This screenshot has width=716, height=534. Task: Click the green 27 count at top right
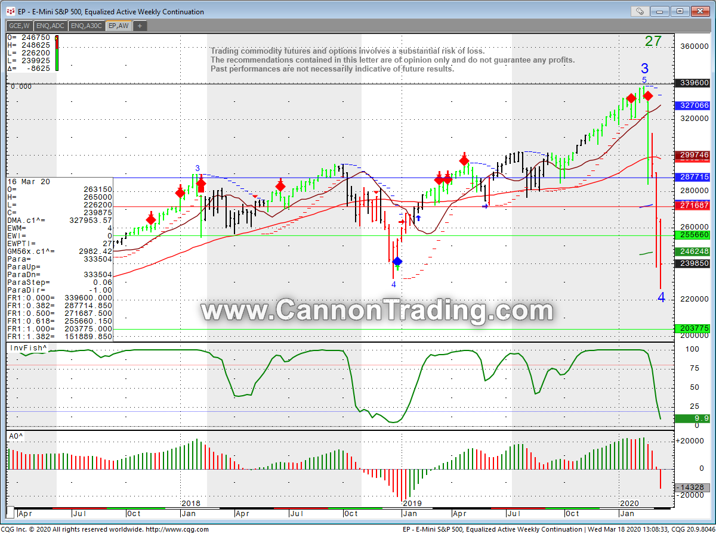tap(653, 41)
